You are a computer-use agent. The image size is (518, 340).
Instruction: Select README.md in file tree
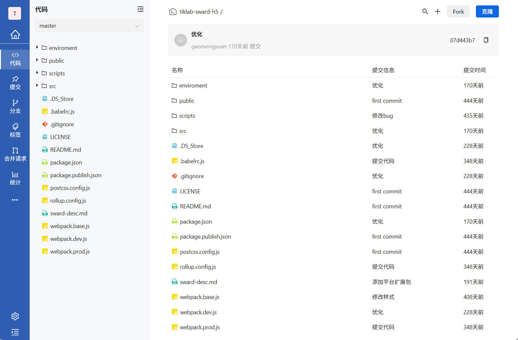pos(65,150)
